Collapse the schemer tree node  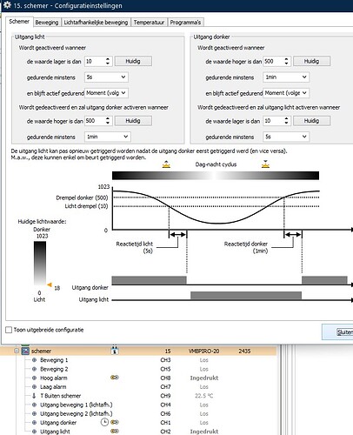point(17,351)
